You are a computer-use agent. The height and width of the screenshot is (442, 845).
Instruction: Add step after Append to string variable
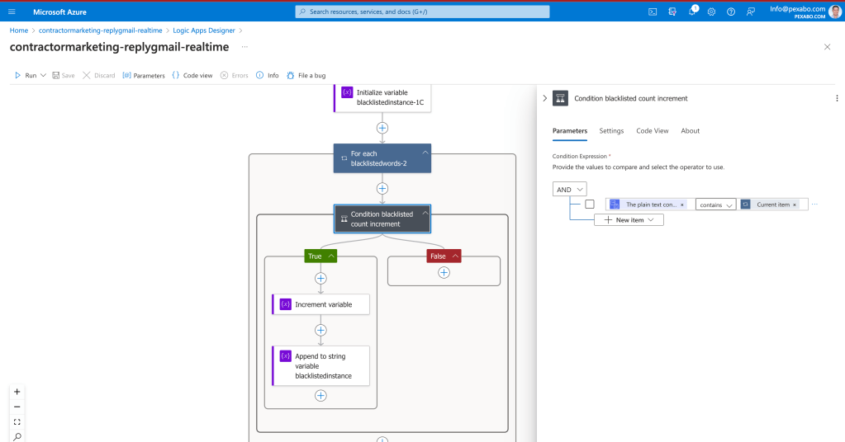tap(320, 396)
